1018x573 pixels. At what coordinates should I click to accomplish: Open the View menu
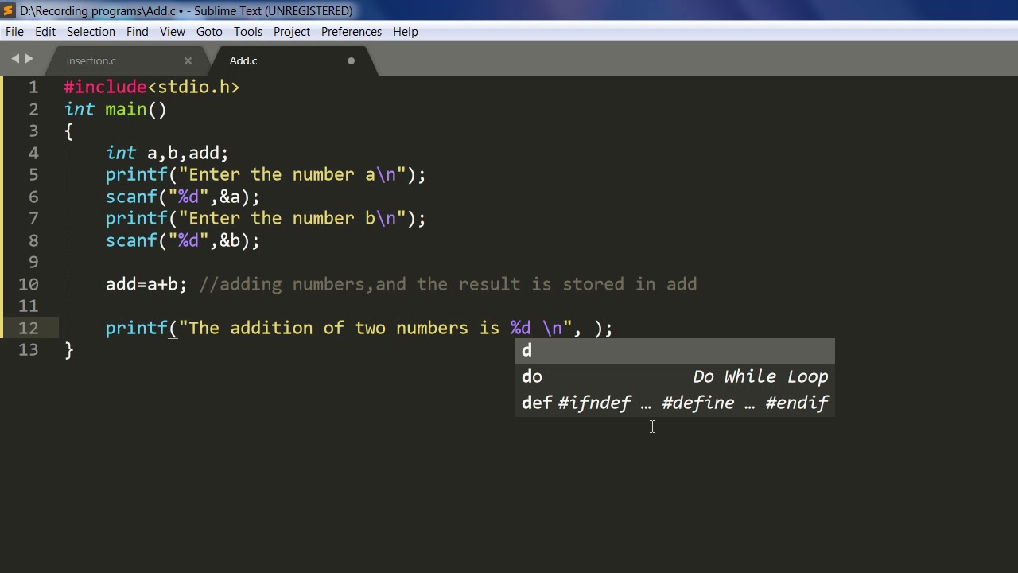(172, 32)
